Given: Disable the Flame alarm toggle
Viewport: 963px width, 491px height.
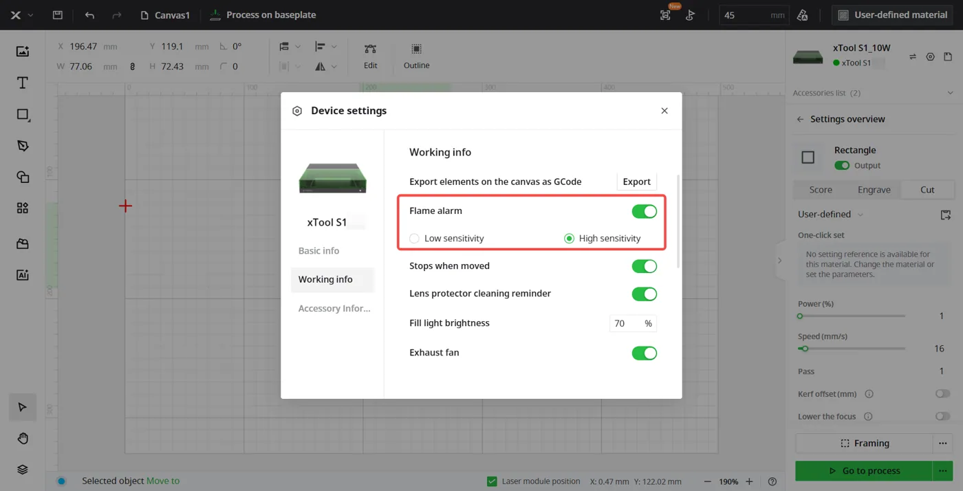Looking at the screenshot, I should pyautogui.click(x=645, y=211).
